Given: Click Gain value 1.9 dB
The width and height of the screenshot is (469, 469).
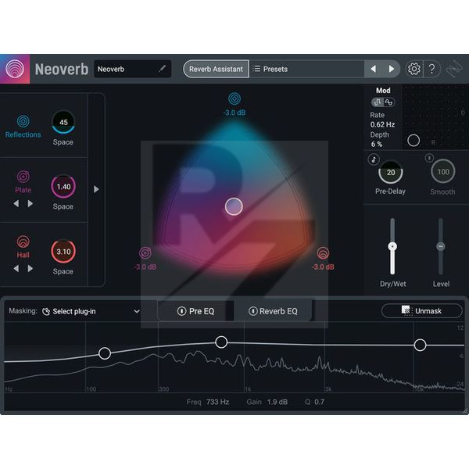Looking at the screenshot, I should pyautogui.click(x=277, y=402).
